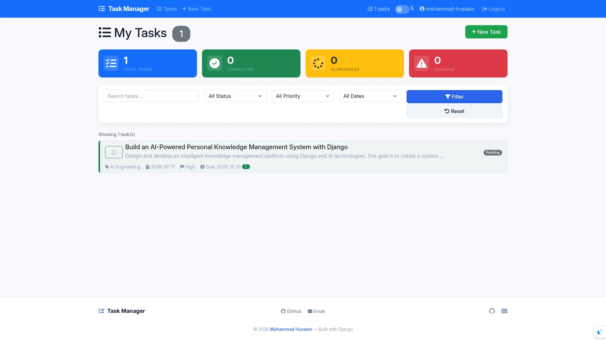The height and width of the screenshot is (340, 606).
Task: Click the Completed checkmark icon
Action: coord(215,63)
